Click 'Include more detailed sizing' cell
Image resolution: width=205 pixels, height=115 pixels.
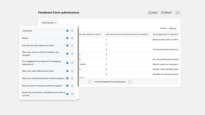[165, 69]
